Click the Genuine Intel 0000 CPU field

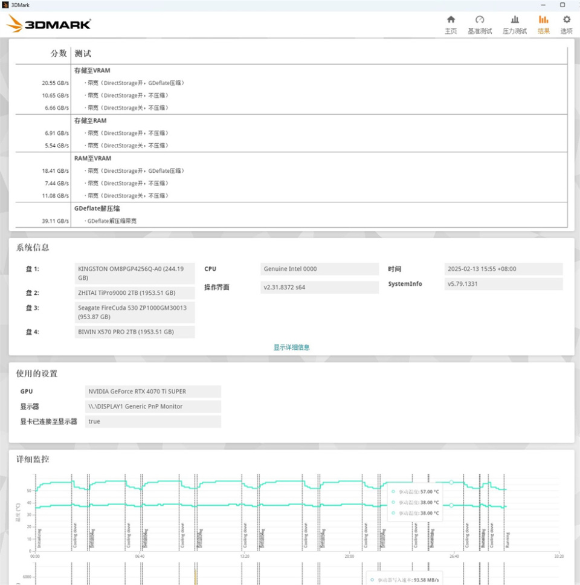tap(320, 268)
